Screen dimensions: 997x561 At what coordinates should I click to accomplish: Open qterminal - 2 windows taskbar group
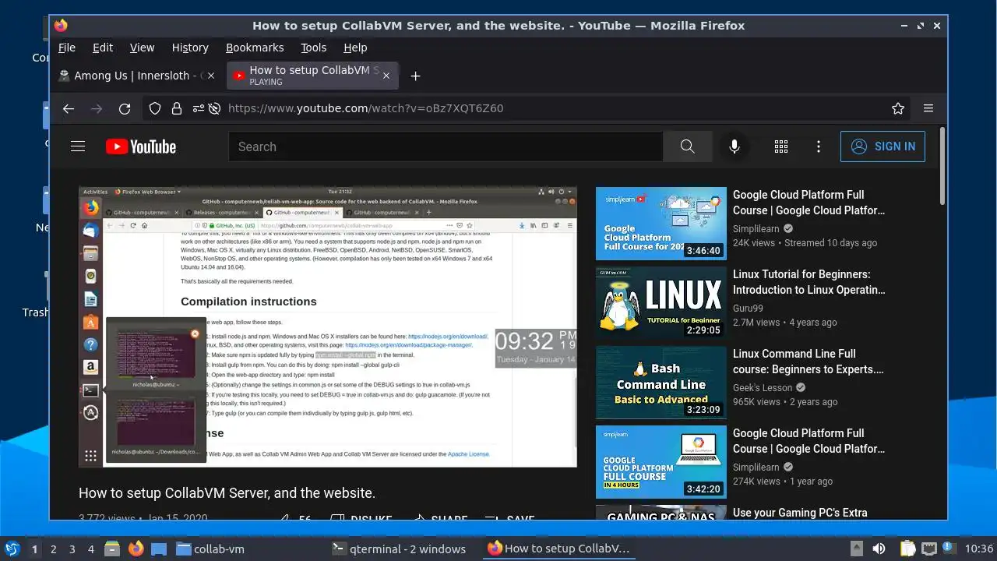[399, 549]
